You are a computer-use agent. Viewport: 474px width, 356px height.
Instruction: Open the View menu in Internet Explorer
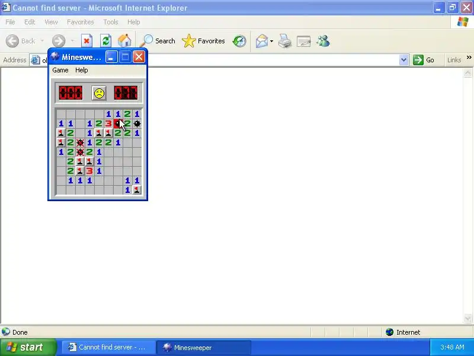pyautogui.click(x=51, y=22)
